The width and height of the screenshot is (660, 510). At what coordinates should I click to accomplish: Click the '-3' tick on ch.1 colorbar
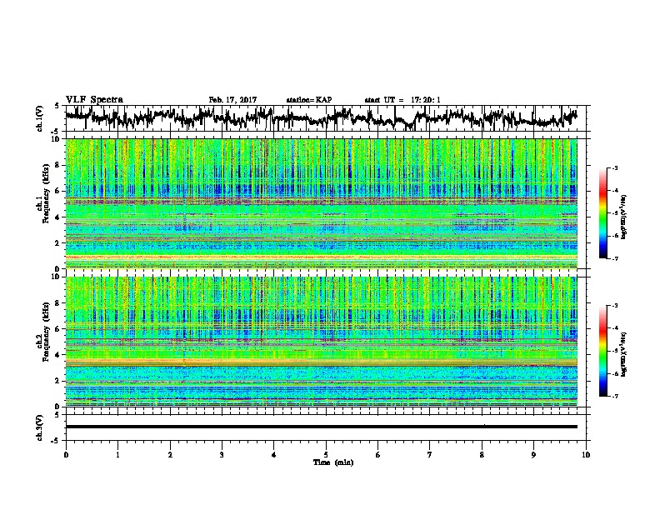tap(614, 168)
